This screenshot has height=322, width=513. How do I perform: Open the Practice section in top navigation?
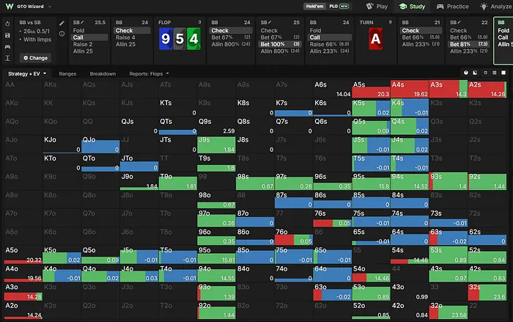452,6
